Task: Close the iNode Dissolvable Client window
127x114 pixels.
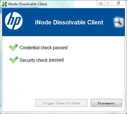Action: [118, 3]
